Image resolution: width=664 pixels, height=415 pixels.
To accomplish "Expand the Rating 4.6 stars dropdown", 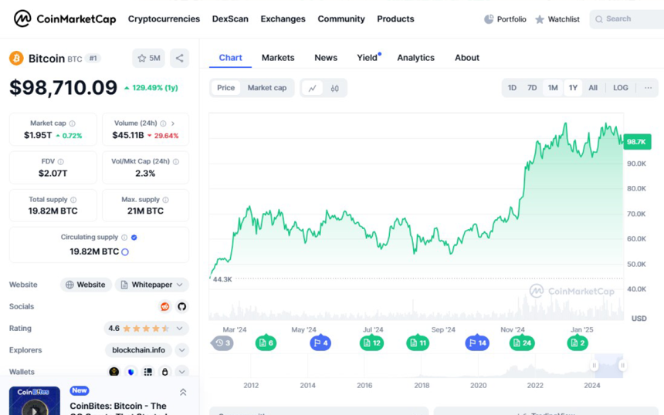I will pos(180,329).
